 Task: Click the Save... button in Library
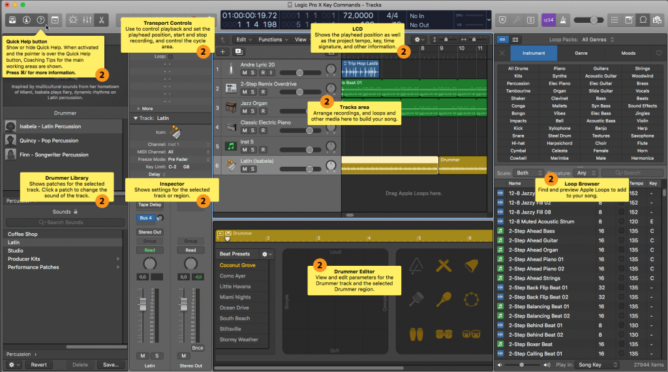[111, 365]
